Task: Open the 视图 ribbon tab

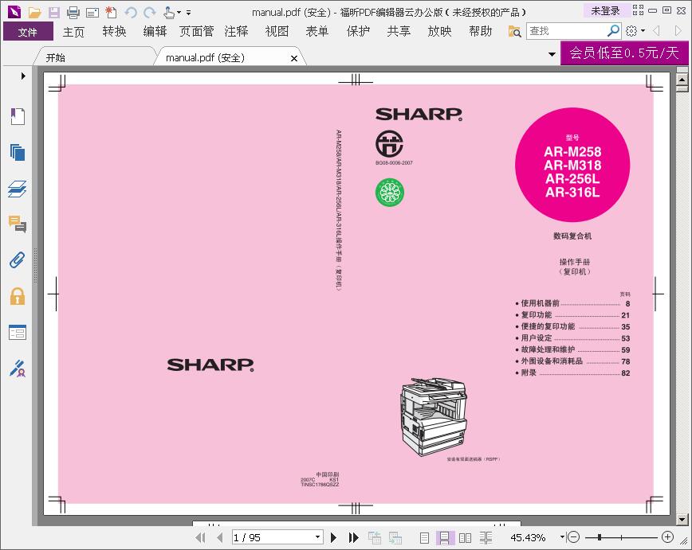Action: coord(277,32)
